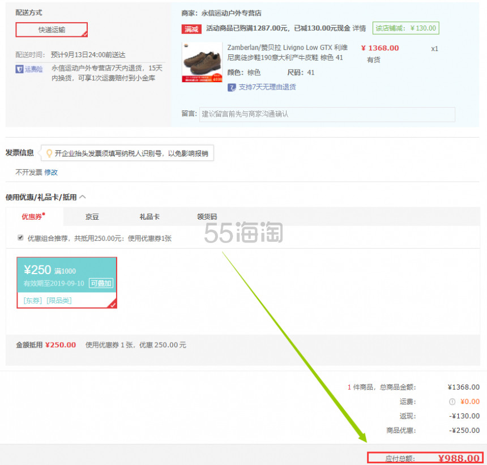The height and width of the screenshot is (465, 487).
Task: Click the 7-day return shield icon
Action: (x=232, y=87)
